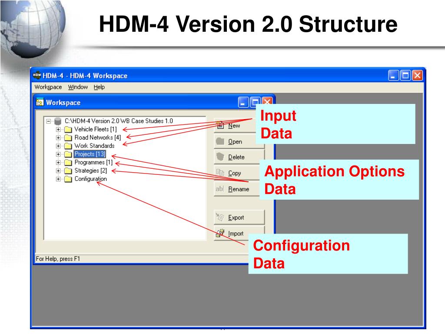Click the Export button
The height and width of the screenshot is (334, 445).
pyautogui.click(x=239, y=217)
